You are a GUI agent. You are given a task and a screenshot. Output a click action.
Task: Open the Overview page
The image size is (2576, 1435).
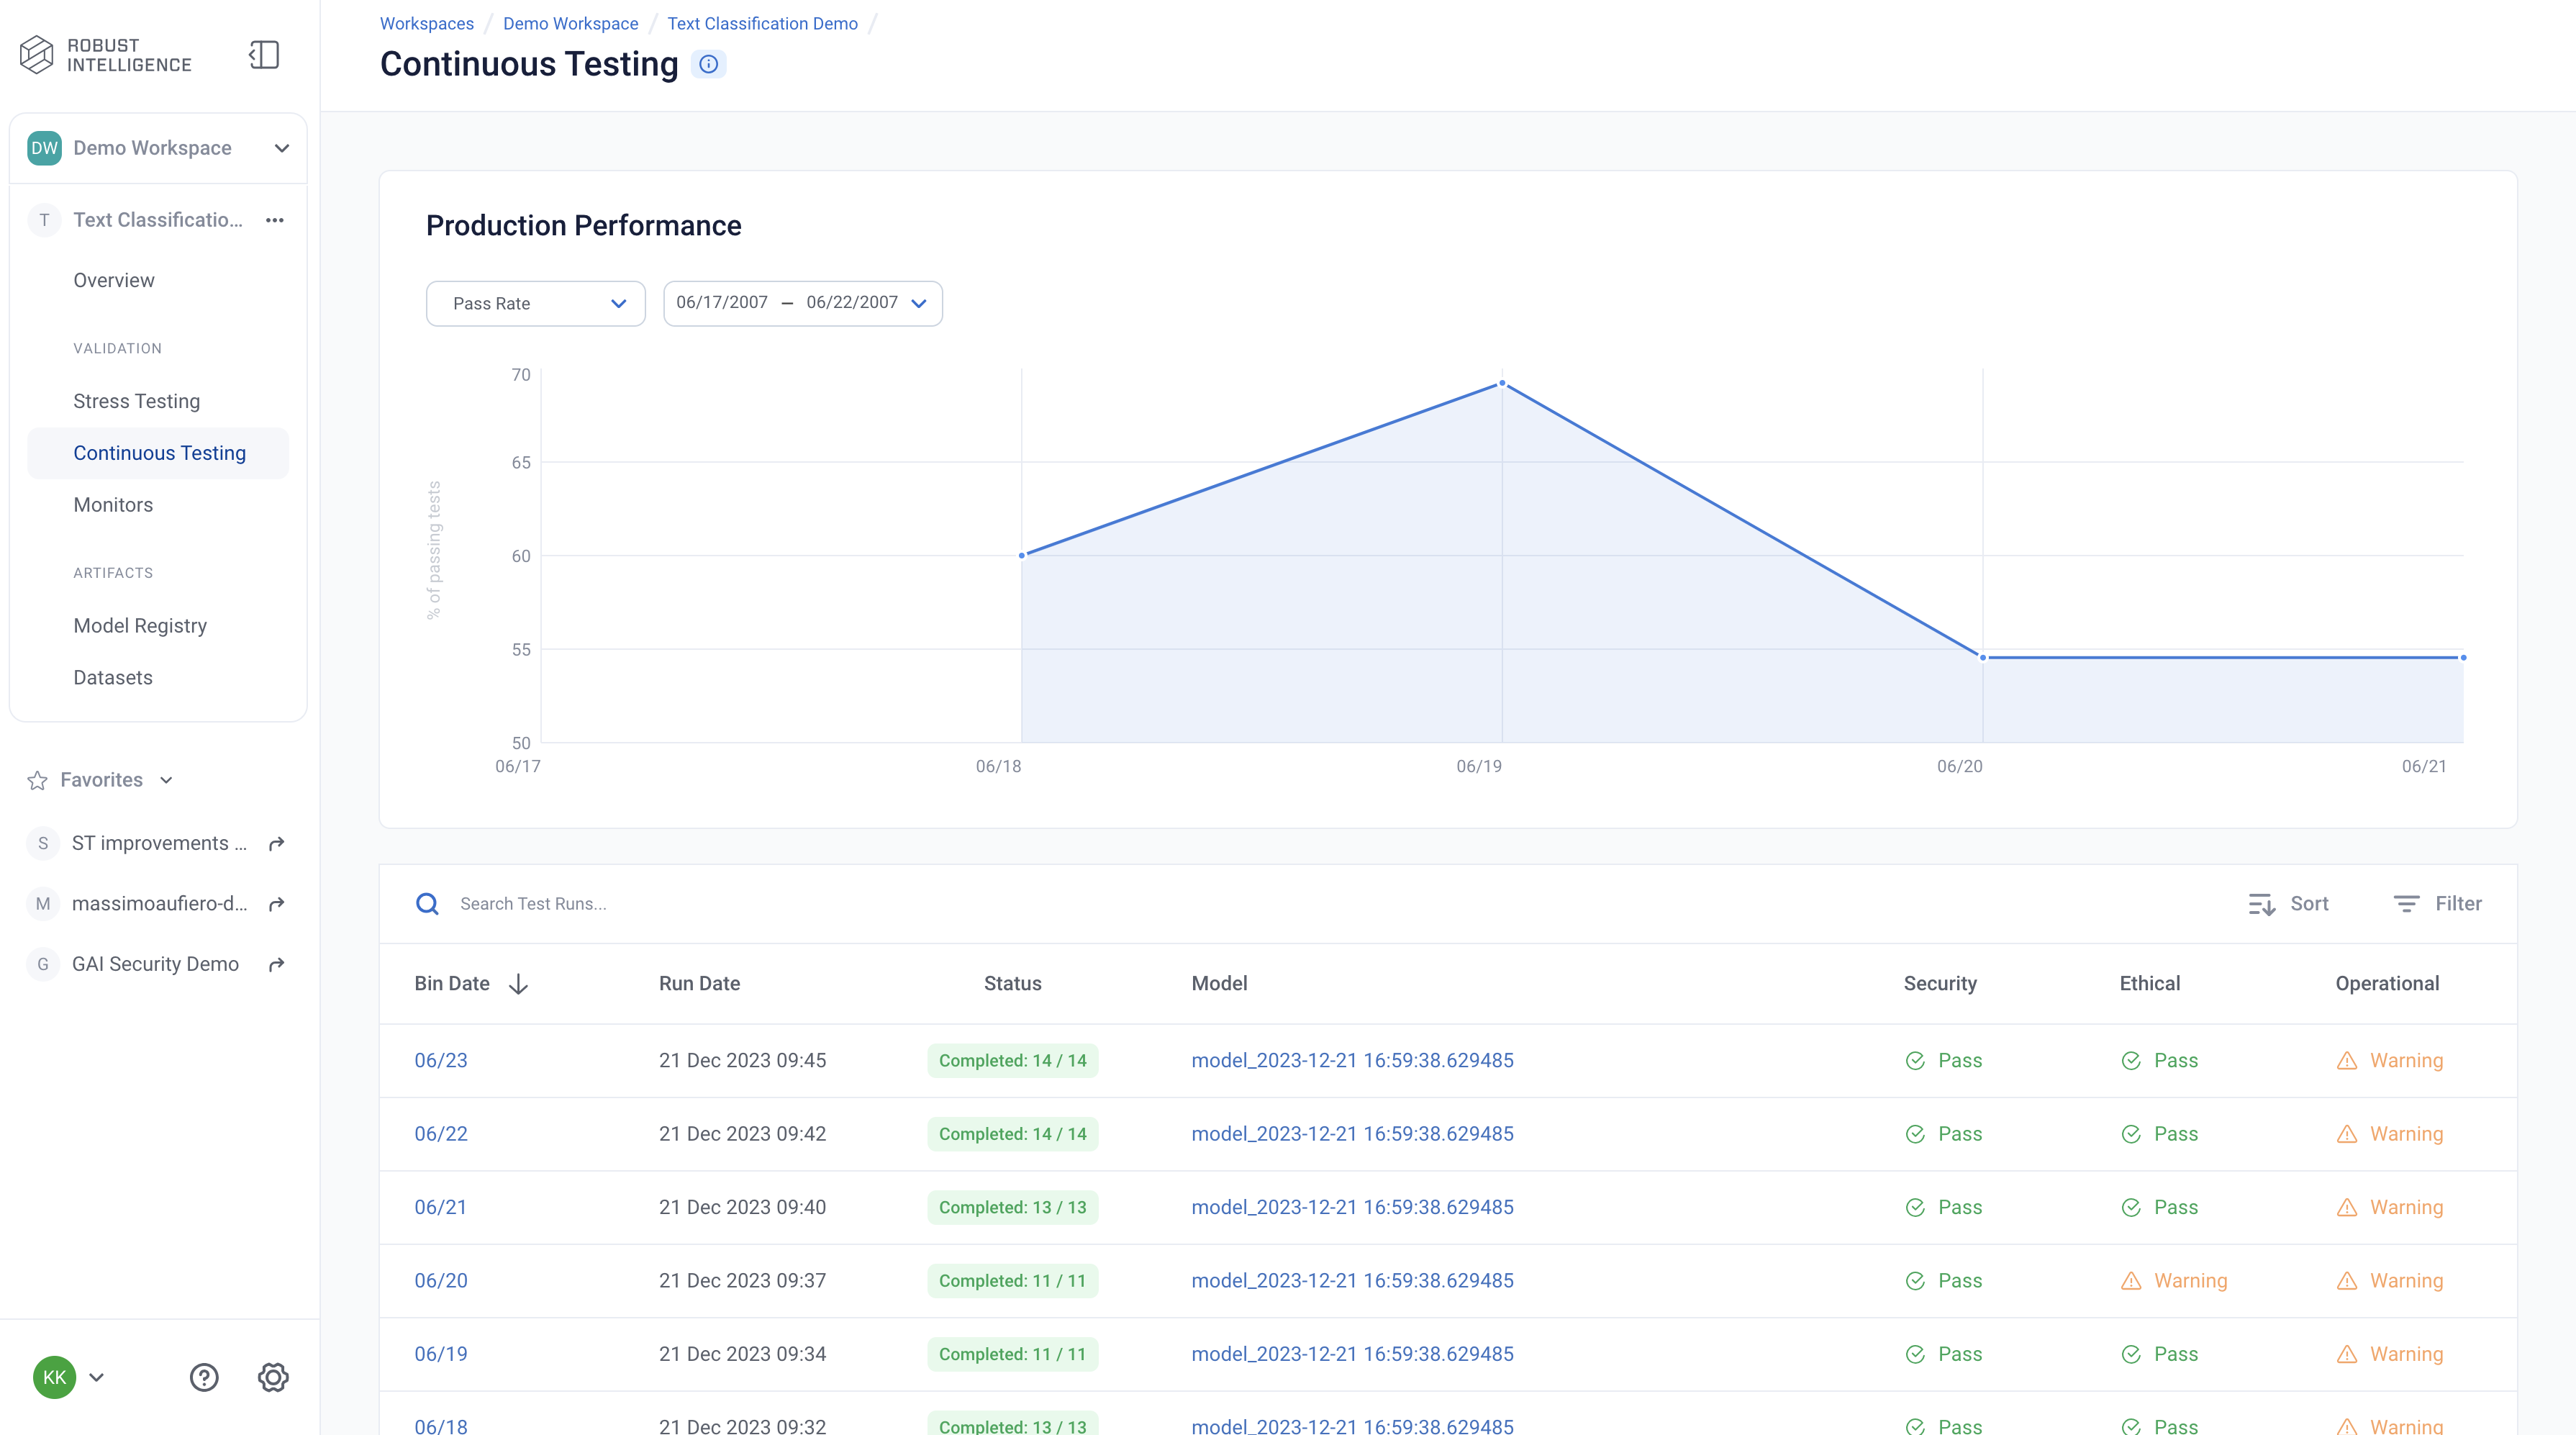[x=114, y=280]
